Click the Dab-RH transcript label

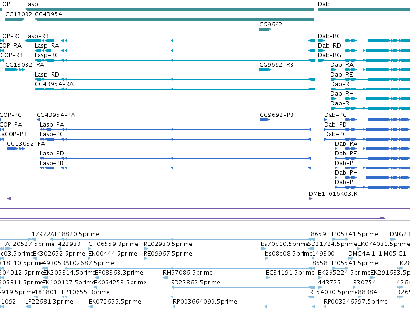342,94
